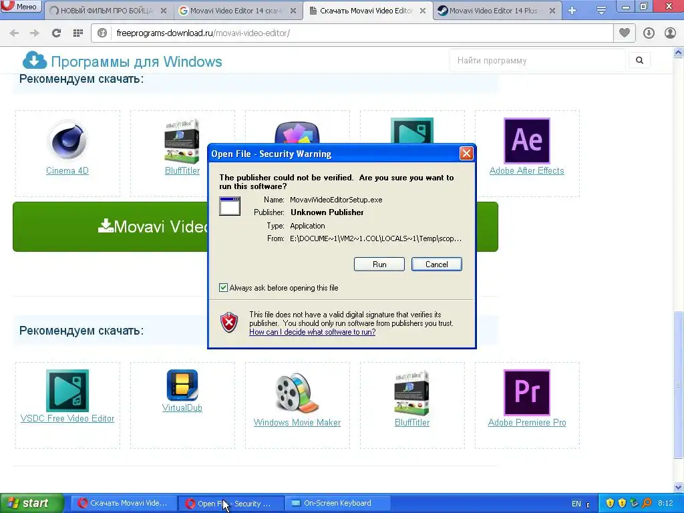The image size is (684, 513).
Task: Click the application file icon in dialog
Action: (230, 206)
